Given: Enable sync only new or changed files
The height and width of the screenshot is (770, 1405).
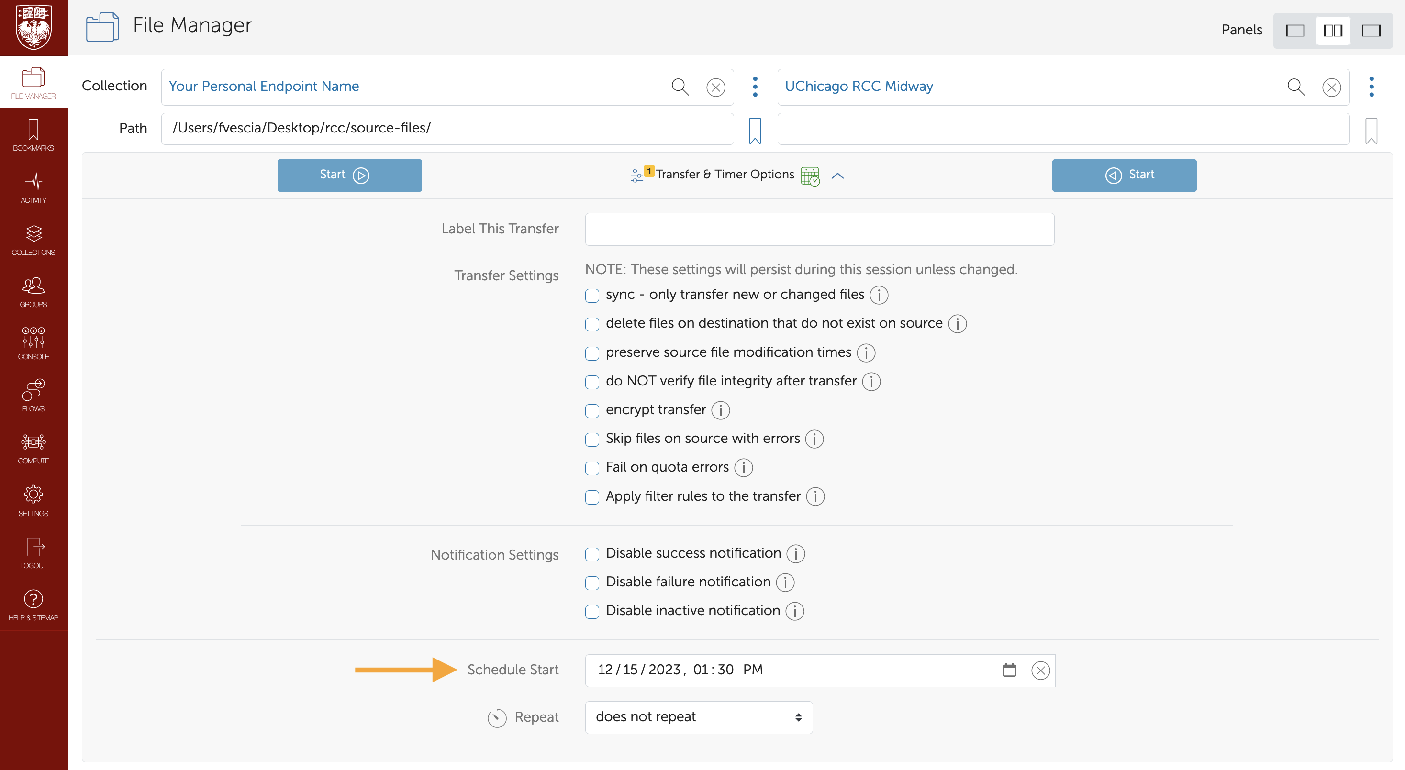Looking at the screenshot, I should pyautogui.click(x=592, y=296).
